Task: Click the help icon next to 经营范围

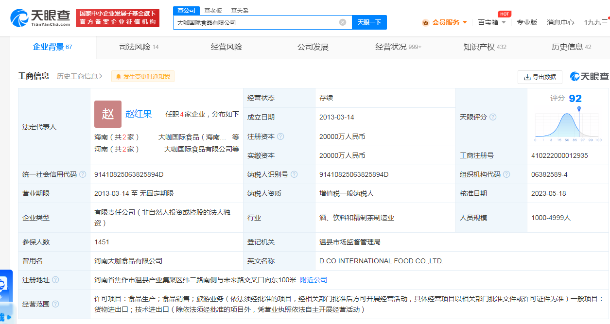Action: pyautogui.click(x=55, y=304)
